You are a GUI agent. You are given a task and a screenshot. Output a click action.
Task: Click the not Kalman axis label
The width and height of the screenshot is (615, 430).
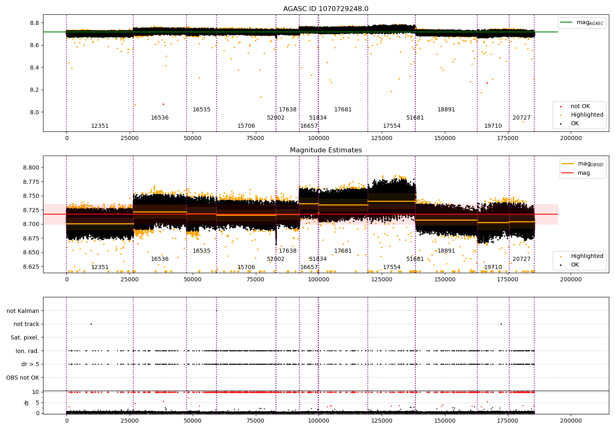[x=23, y=311]
